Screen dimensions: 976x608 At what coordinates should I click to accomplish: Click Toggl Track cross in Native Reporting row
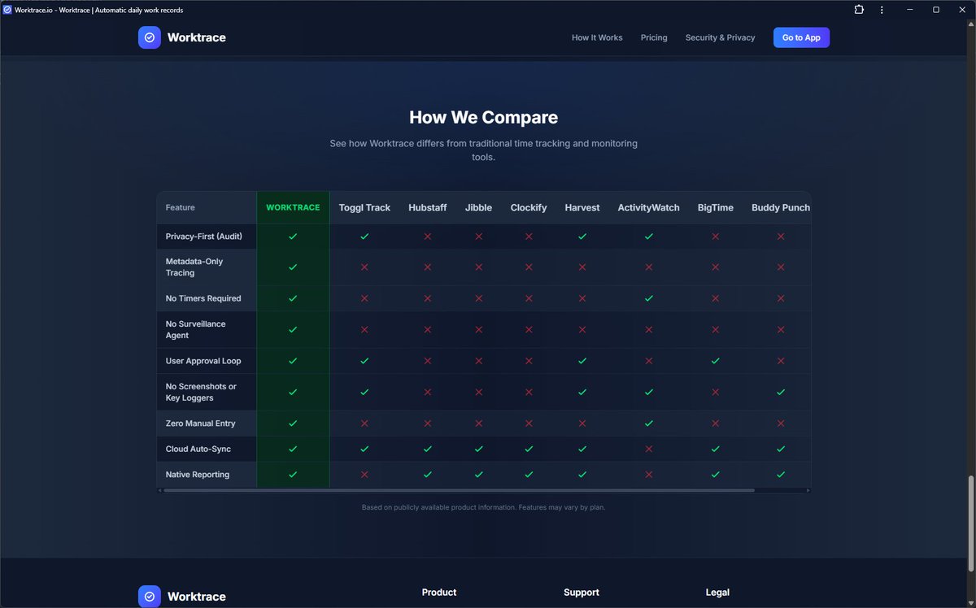(x=364, y=475)
